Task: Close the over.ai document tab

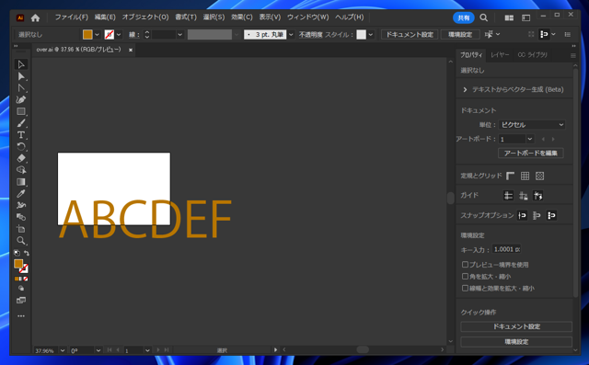Action: pos(131,50)
